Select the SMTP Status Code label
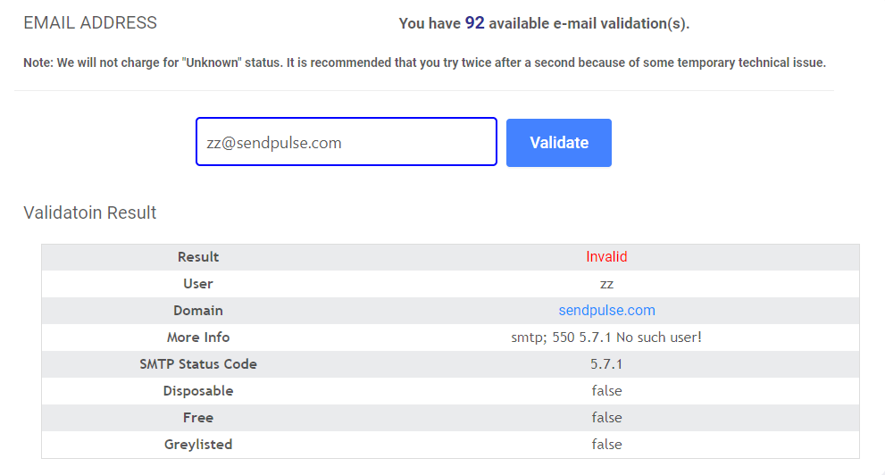885x475 pixels. [x=198, y=364]
